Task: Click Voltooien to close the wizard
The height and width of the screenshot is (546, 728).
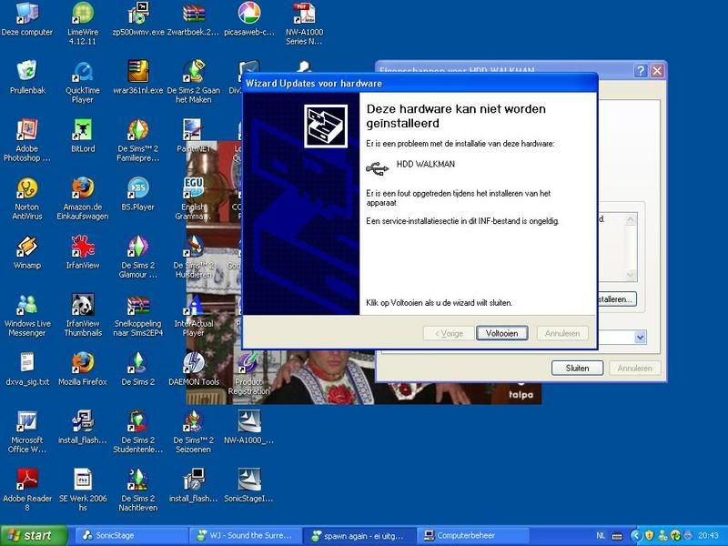Action: click(502, 333)
